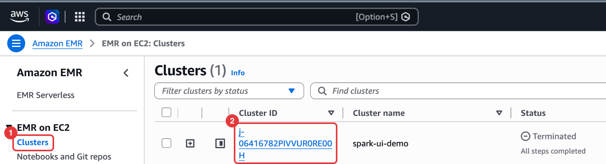Click the Terminated status text
The width and height of the screenshot is (606, 164).
point(554,136)
